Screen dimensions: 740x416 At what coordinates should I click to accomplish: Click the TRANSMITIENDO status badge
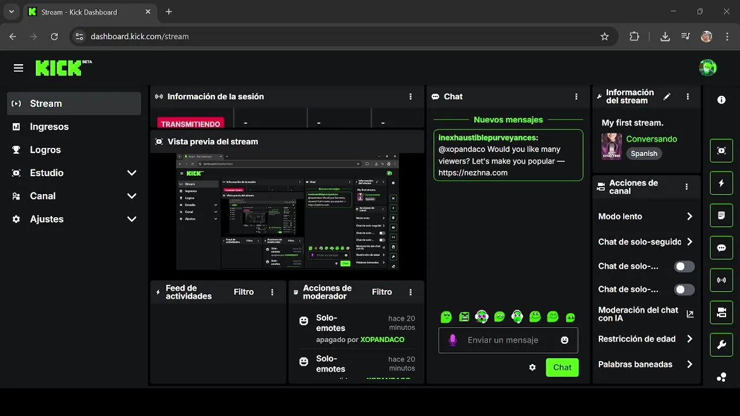pos(190,124)
